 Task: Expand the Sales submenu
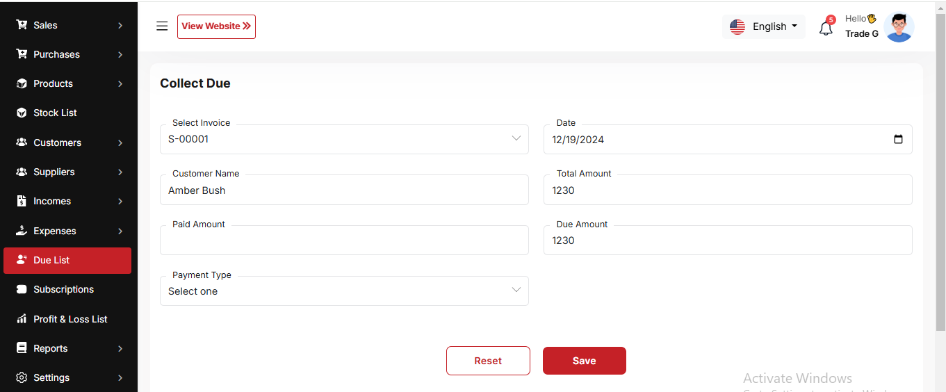120,25
